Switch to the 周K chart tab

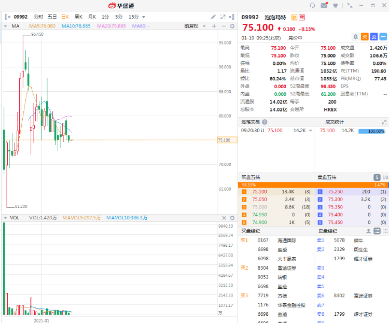click(x=78, y=17)
